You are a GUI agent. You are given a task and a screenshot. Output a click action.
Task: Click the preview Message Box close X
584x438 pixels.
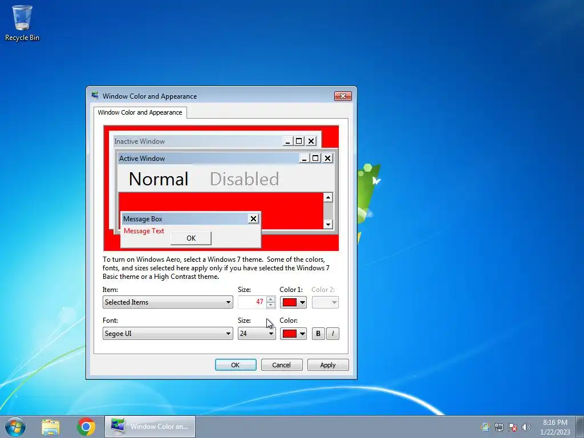253,218
